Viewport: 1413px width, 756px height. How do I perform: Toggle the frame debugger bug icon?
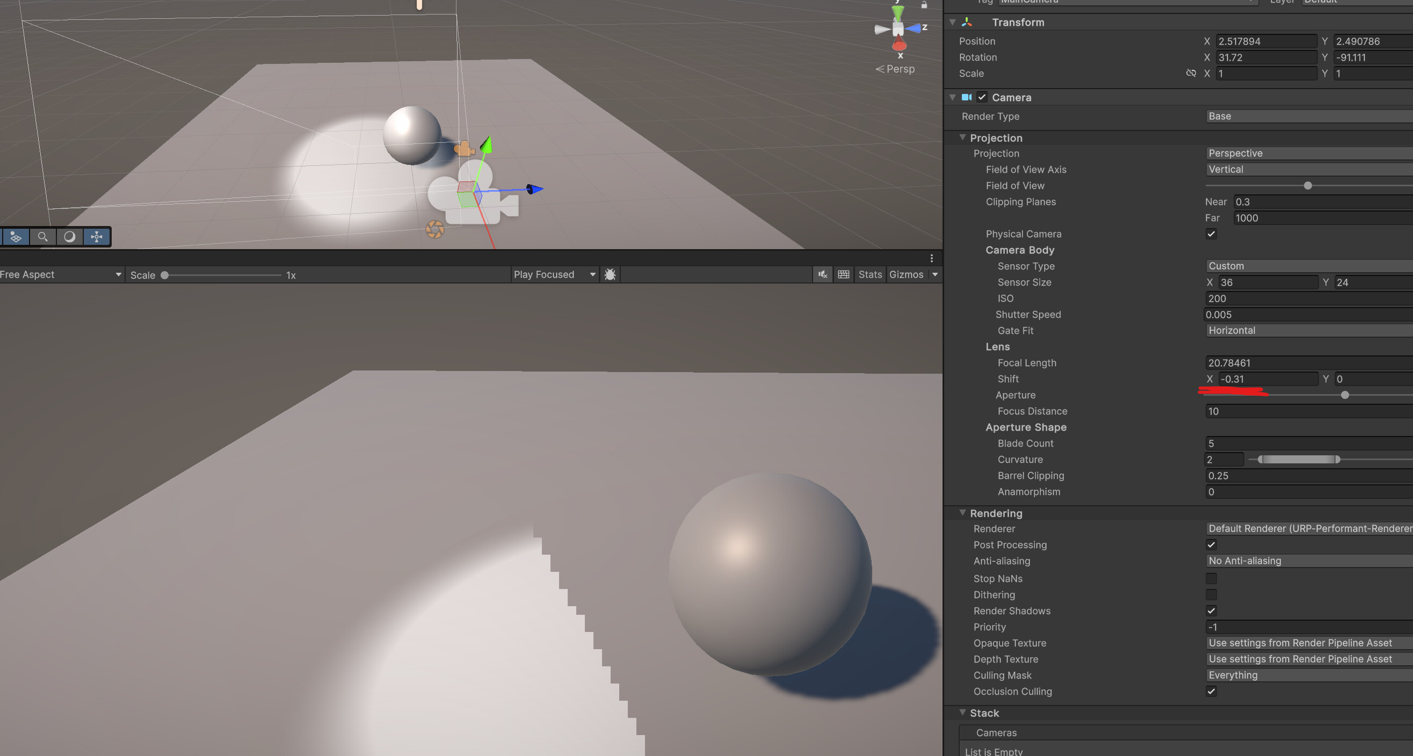pos(610,275)
